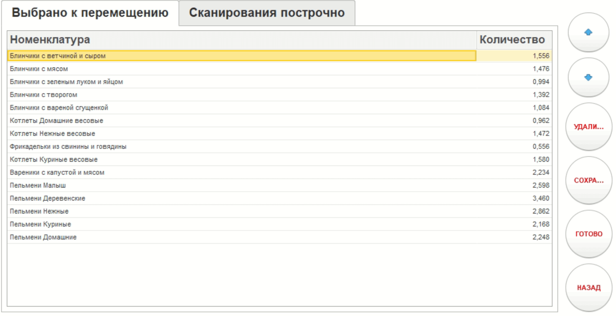
Task: Go back with the НАЗАД button
Action: click(x=588, y=288)
